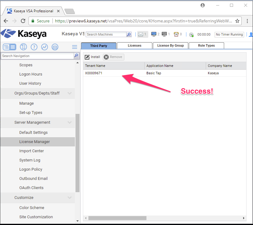Viewport: 253px width, 225px height.
Task: Open the notes list icon in navigation
Action: (55, 47)
